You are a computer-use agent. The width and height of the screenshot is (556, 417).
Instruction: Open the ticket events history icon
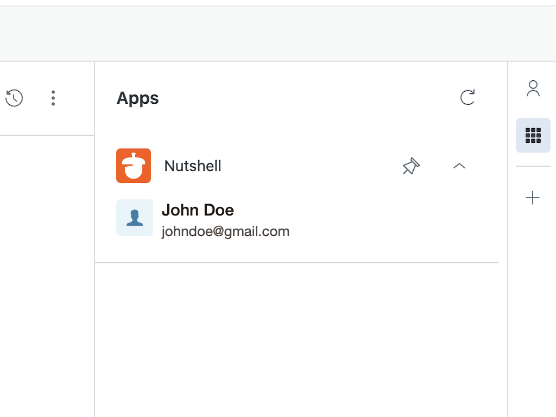(14, 98)
